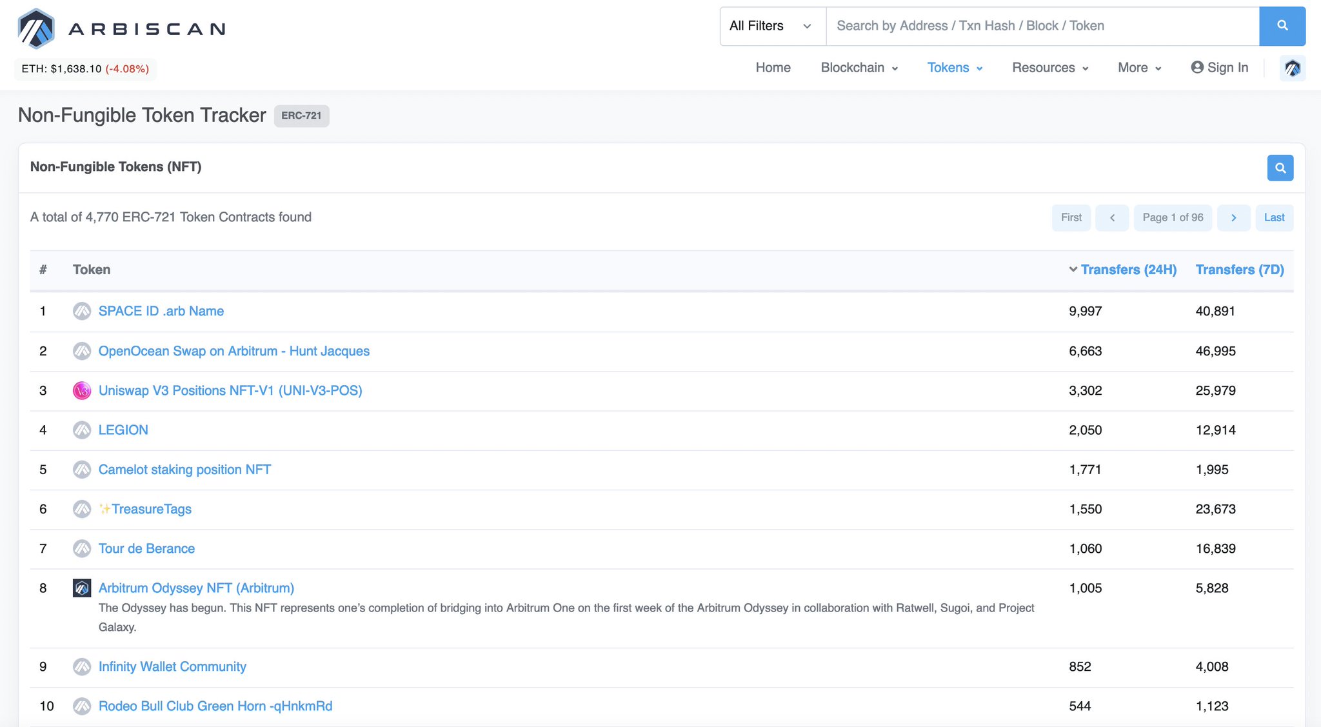Click the Arbiscan logo icon
1321x727 pixels.
click(x=36, y=29)
